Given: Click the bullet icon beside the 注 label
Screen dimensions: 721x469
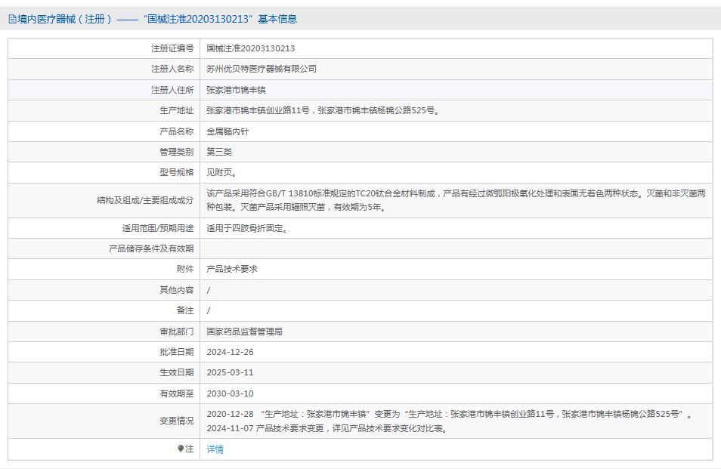Looking at the screenshot, I should point(181,449).
